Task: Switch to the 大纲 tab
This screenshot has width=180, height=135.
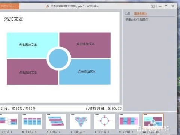Action: point(127,13)
